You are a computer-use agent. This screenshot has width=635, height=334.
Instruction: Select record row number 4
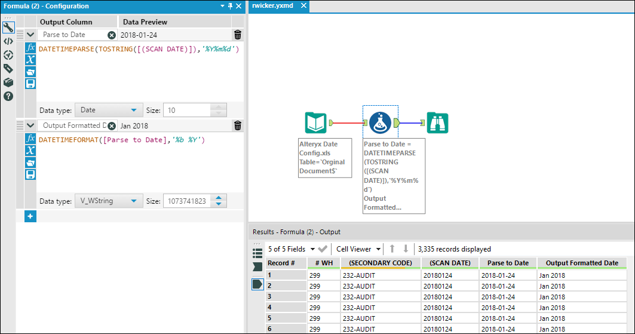tap(286, 308)
